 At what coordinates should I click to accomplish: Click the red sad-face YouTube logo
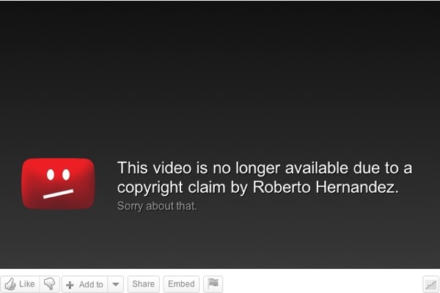(58, 184)
